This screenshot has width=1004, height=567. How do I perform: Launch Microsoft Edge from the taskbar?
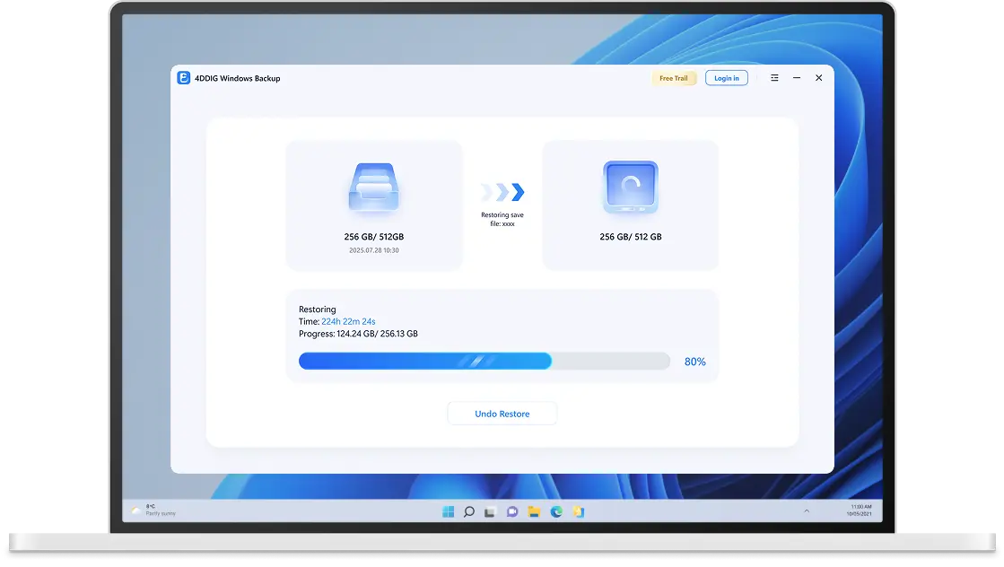click(x=556, y=511)
